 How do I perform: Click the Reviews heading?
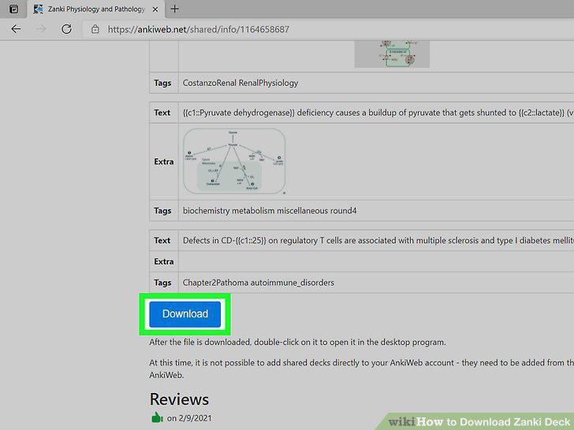(x=179, y=399)
